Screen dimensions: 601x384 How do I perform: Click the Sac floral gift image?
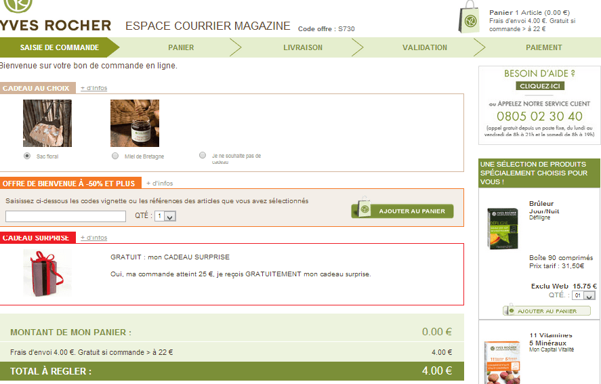tap(47, 123)
